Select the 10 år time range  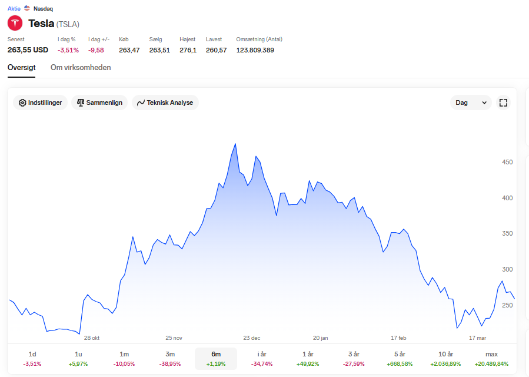(445, 358)
